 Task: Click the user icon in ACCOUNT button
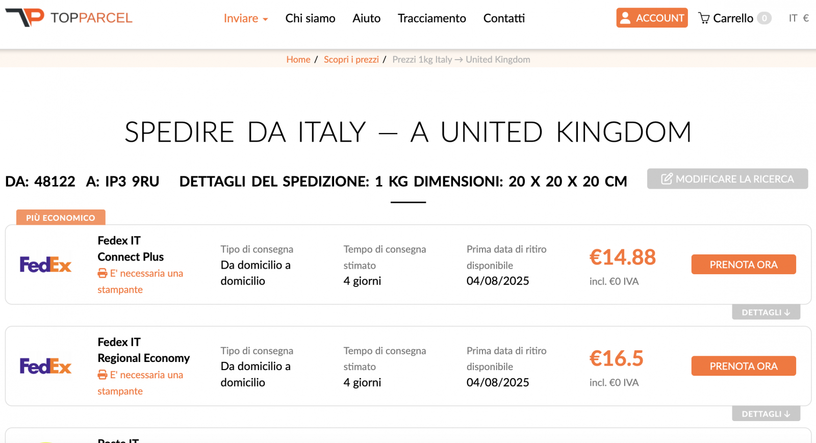coord(625,18)
